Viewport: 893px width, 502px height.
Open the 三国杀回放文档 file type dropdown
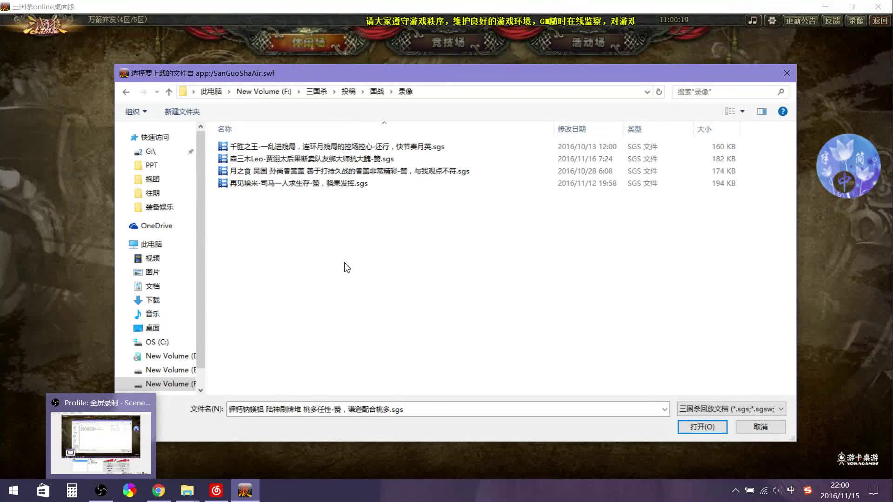pyautogui.click(x=731, y=409)
